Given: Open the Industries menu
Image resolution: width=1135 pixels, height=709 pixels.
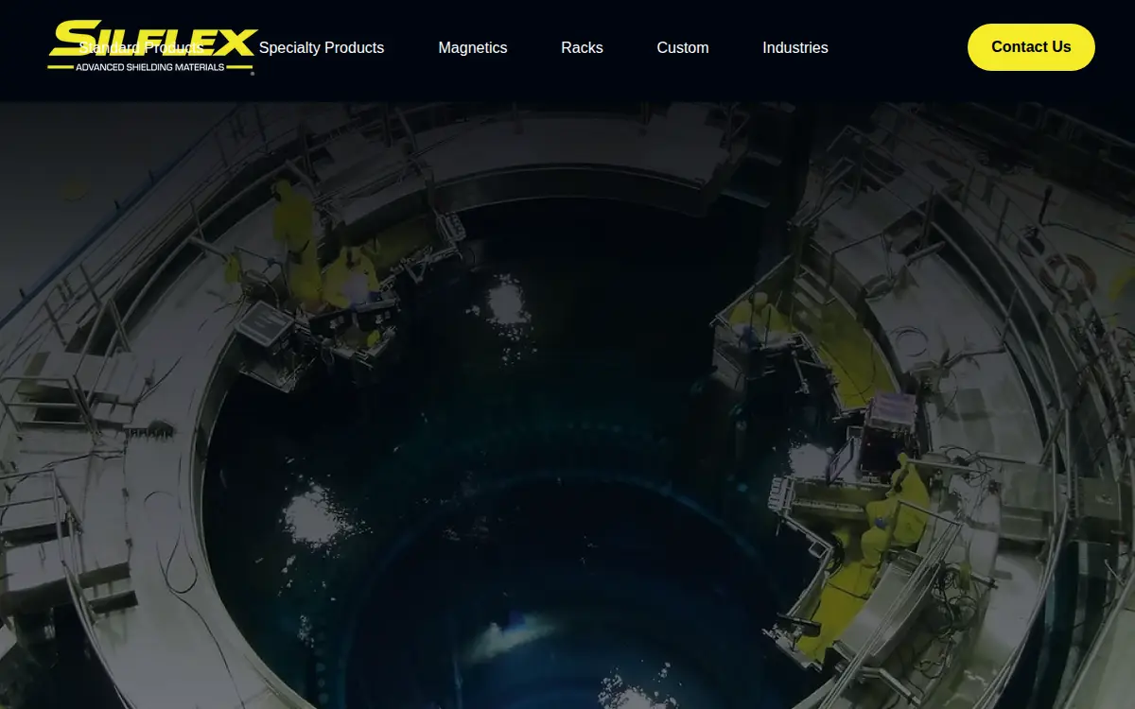Looking at the screenshot, I should pyautogui.click(x=795, y=47).
